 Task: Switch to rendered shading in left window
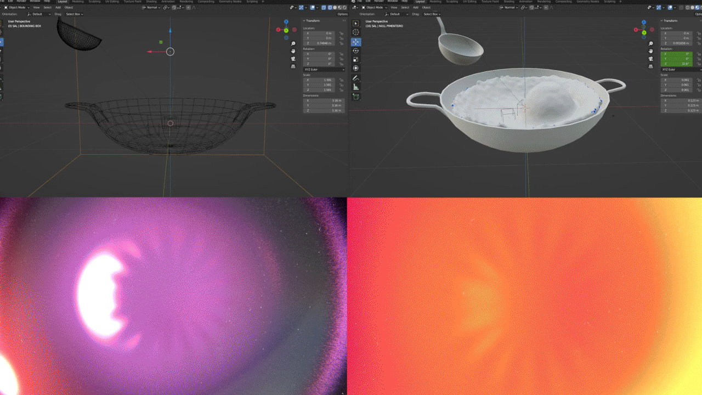coord(344,8)
